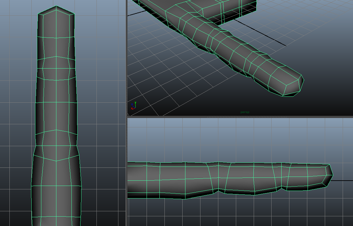Click the XYZ axis orientation gizmo
This screenshot has width=353, height=226.
133,106
